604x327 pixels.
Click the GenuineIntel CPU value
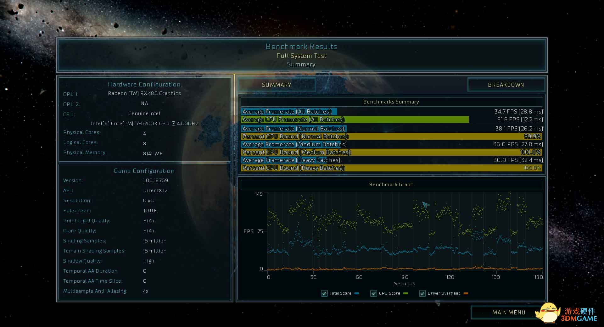(144, 114)
